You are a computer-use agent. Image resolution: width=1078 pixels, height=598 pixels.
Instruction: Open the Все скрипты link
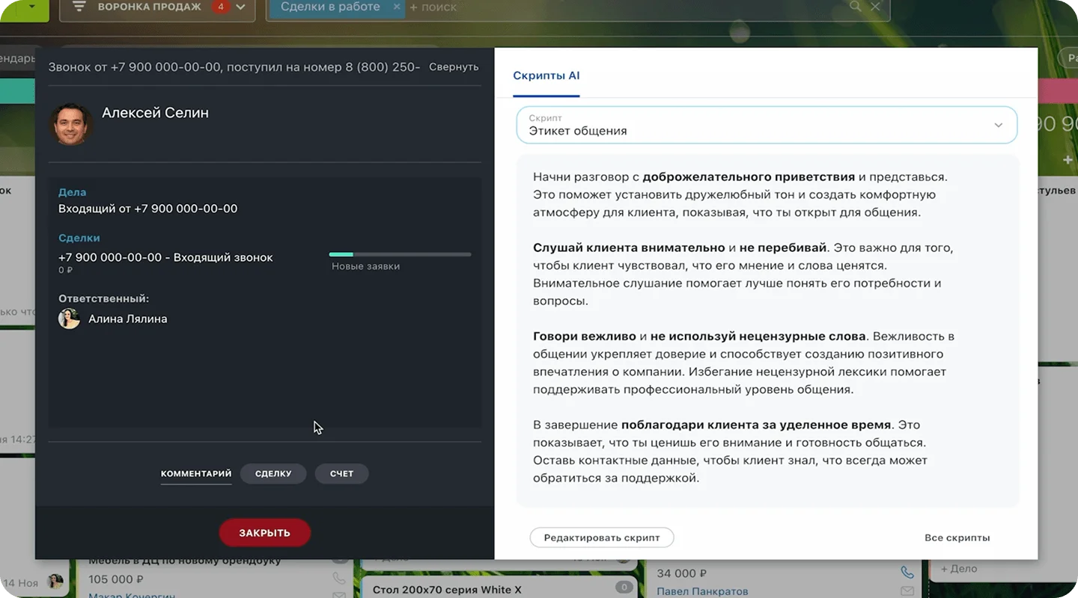(x=957, y=537)
